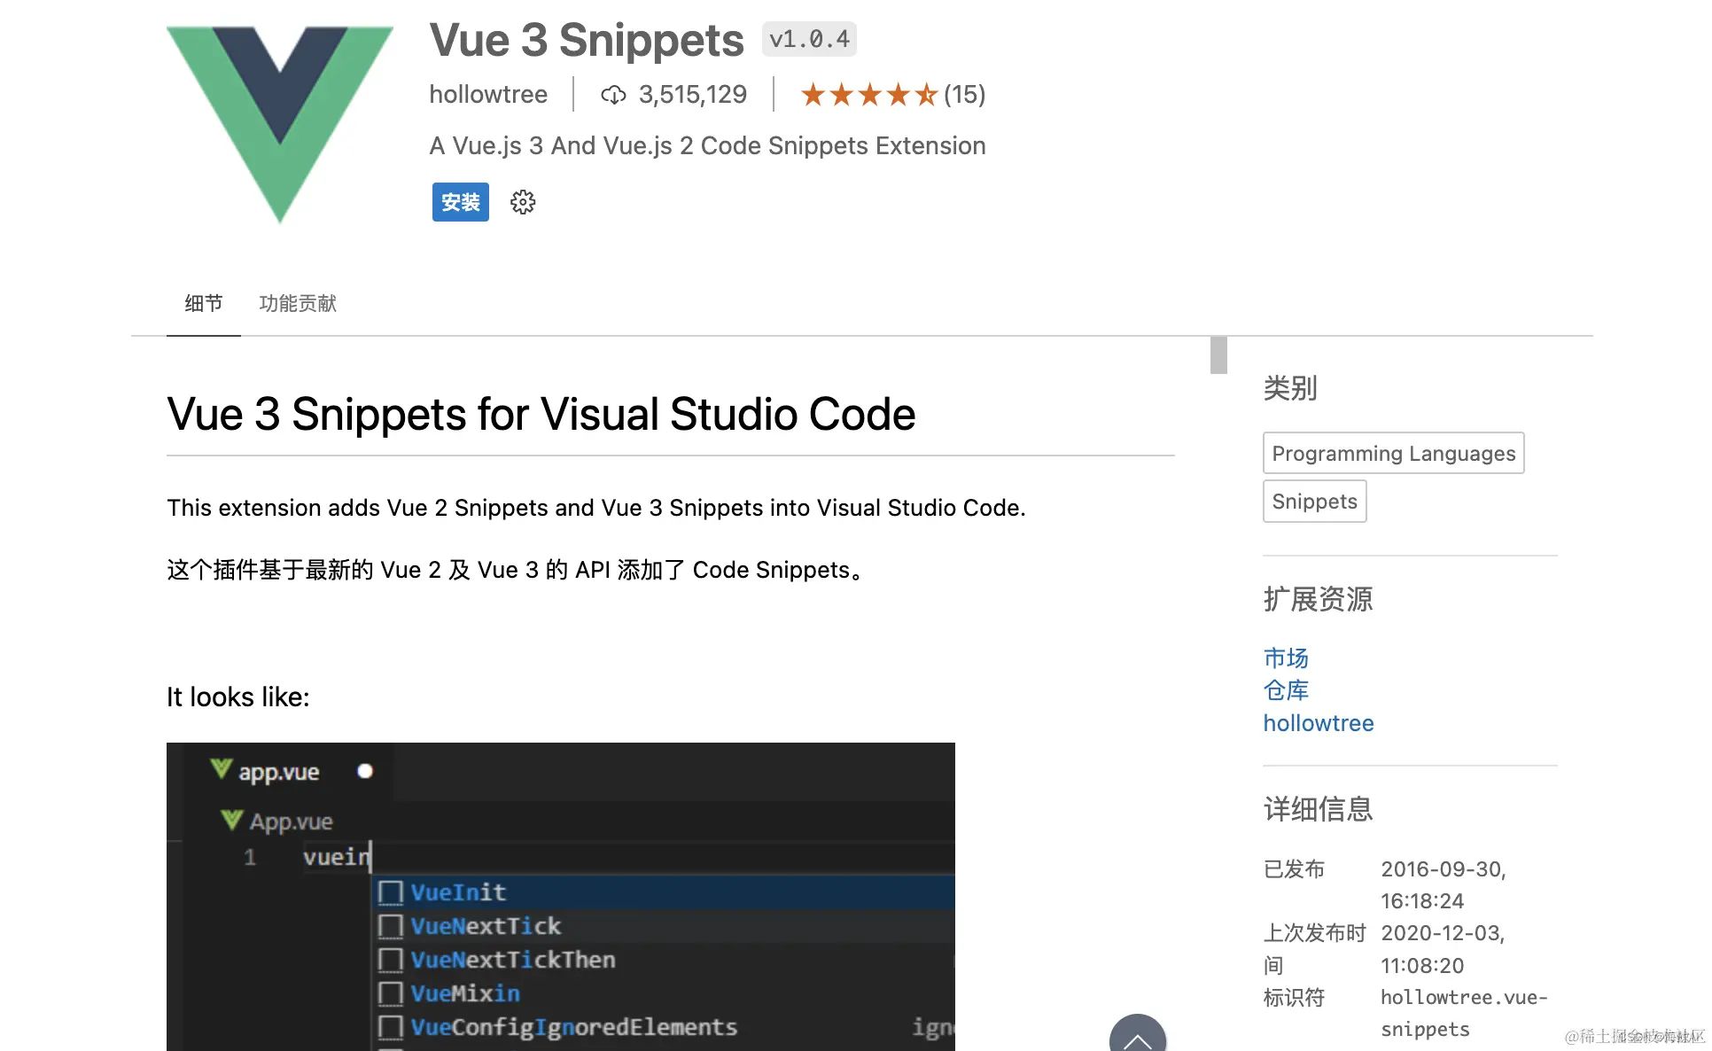Image resolution: width=1712 pixels, height=1051 pixels.
Task: Click the Vue logo extension icon
Action: point(280,124)
